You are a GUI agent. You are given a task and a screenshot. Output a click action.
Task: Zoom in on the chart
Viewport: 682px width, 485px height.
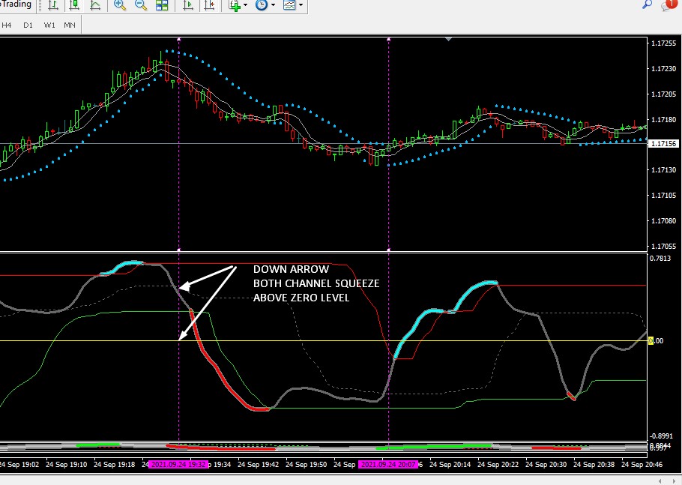(120, 5)
